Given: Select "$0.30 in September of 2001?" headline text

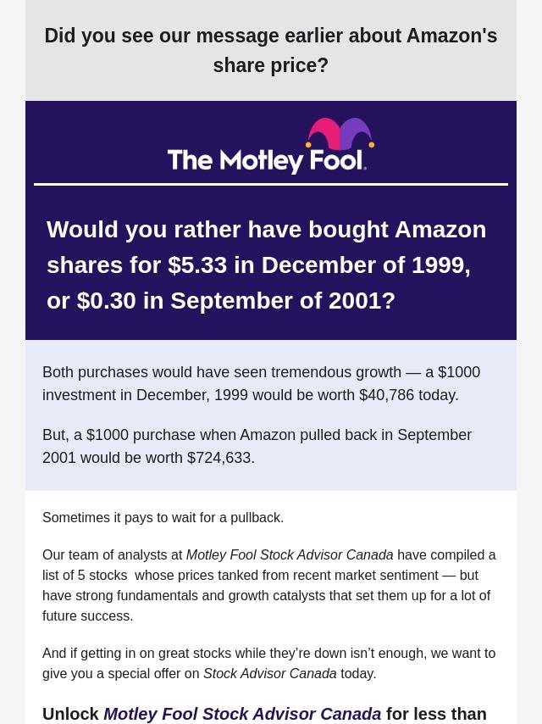Looking at the screenshot, I should tap(236, 301).
